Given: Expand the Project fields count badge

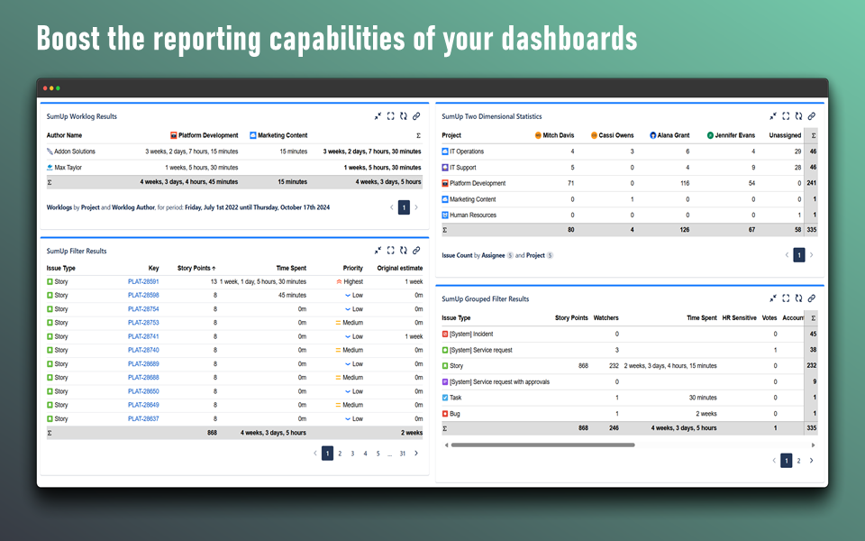Looking at the screenshot, I should pos(550,255).
